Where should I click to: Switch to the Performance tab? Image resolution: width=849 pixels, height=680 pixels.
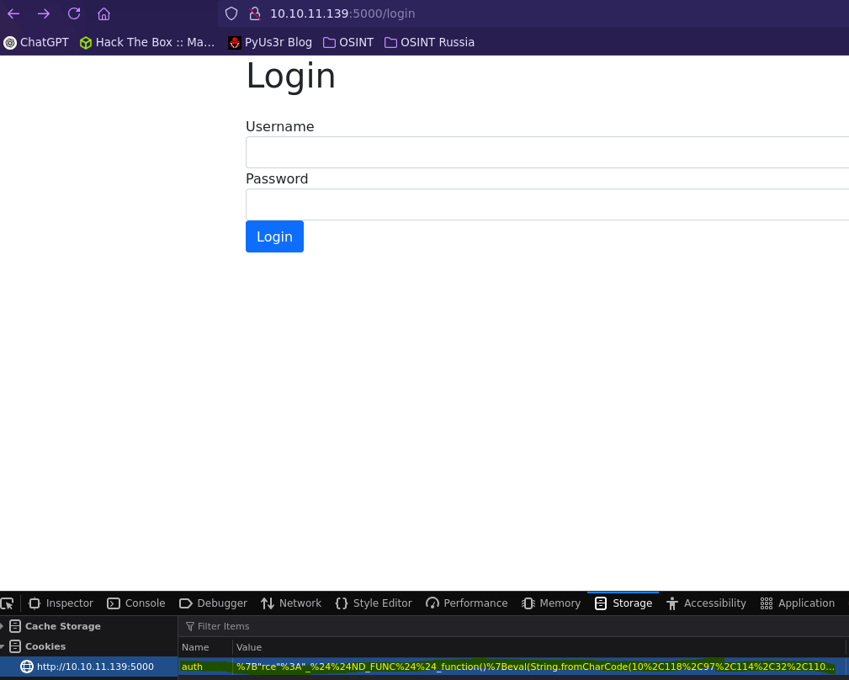[x=467, y=603]
